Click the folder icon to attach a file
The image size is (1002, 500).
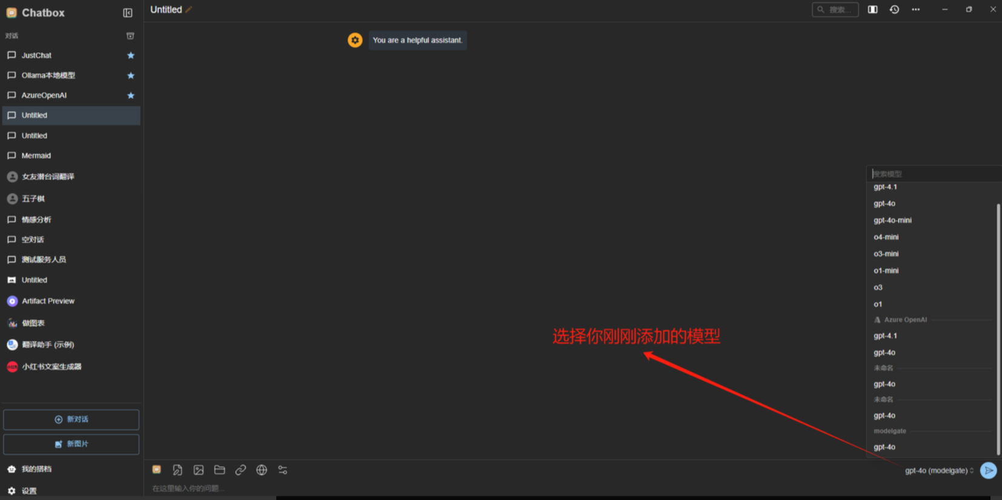(219, 470)
